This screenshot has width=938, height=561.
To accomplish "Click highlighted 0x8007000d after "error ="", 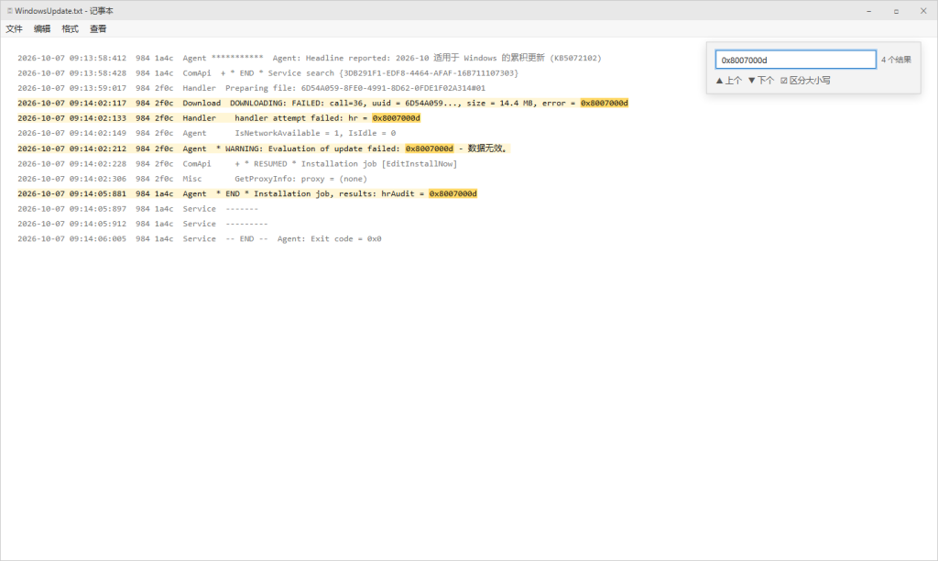I will [x=605, y=103].
